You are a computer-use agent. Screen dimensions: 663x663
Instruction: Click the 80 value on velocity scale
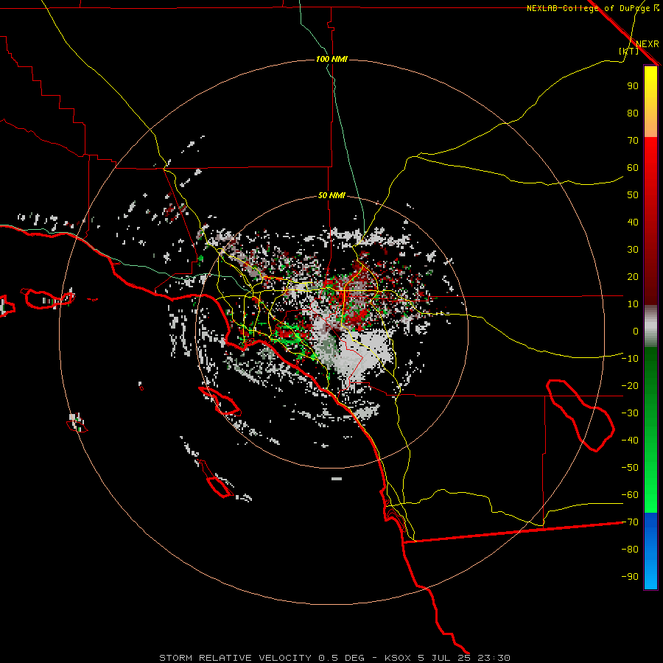click(x=633, y=113)
